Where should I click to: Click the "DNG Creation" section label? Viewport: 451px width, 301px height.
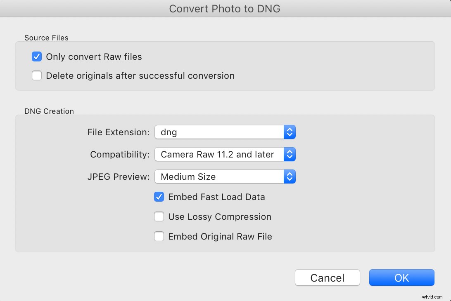[49, 111]
